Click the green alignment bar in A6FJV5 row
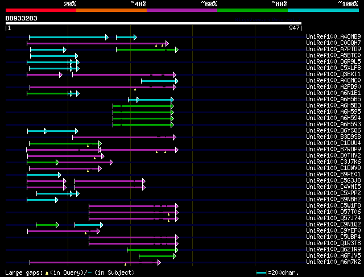Image resolution: width=364 pixels, height=277 pixels. [158, 257]
